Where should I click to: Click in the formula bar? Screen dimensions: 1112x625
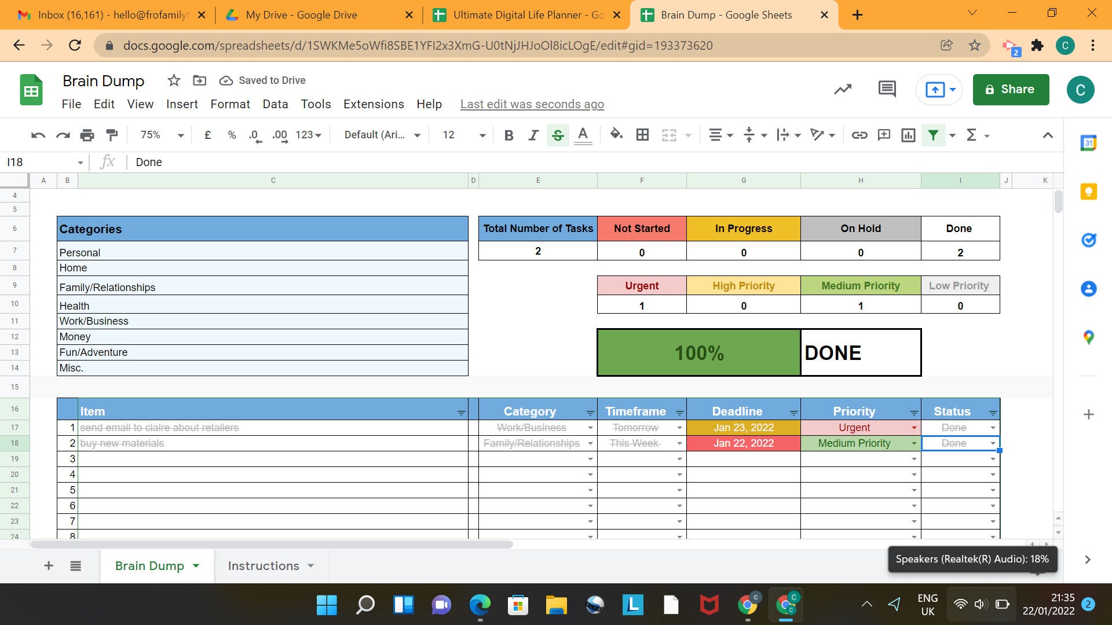(348, 162)
